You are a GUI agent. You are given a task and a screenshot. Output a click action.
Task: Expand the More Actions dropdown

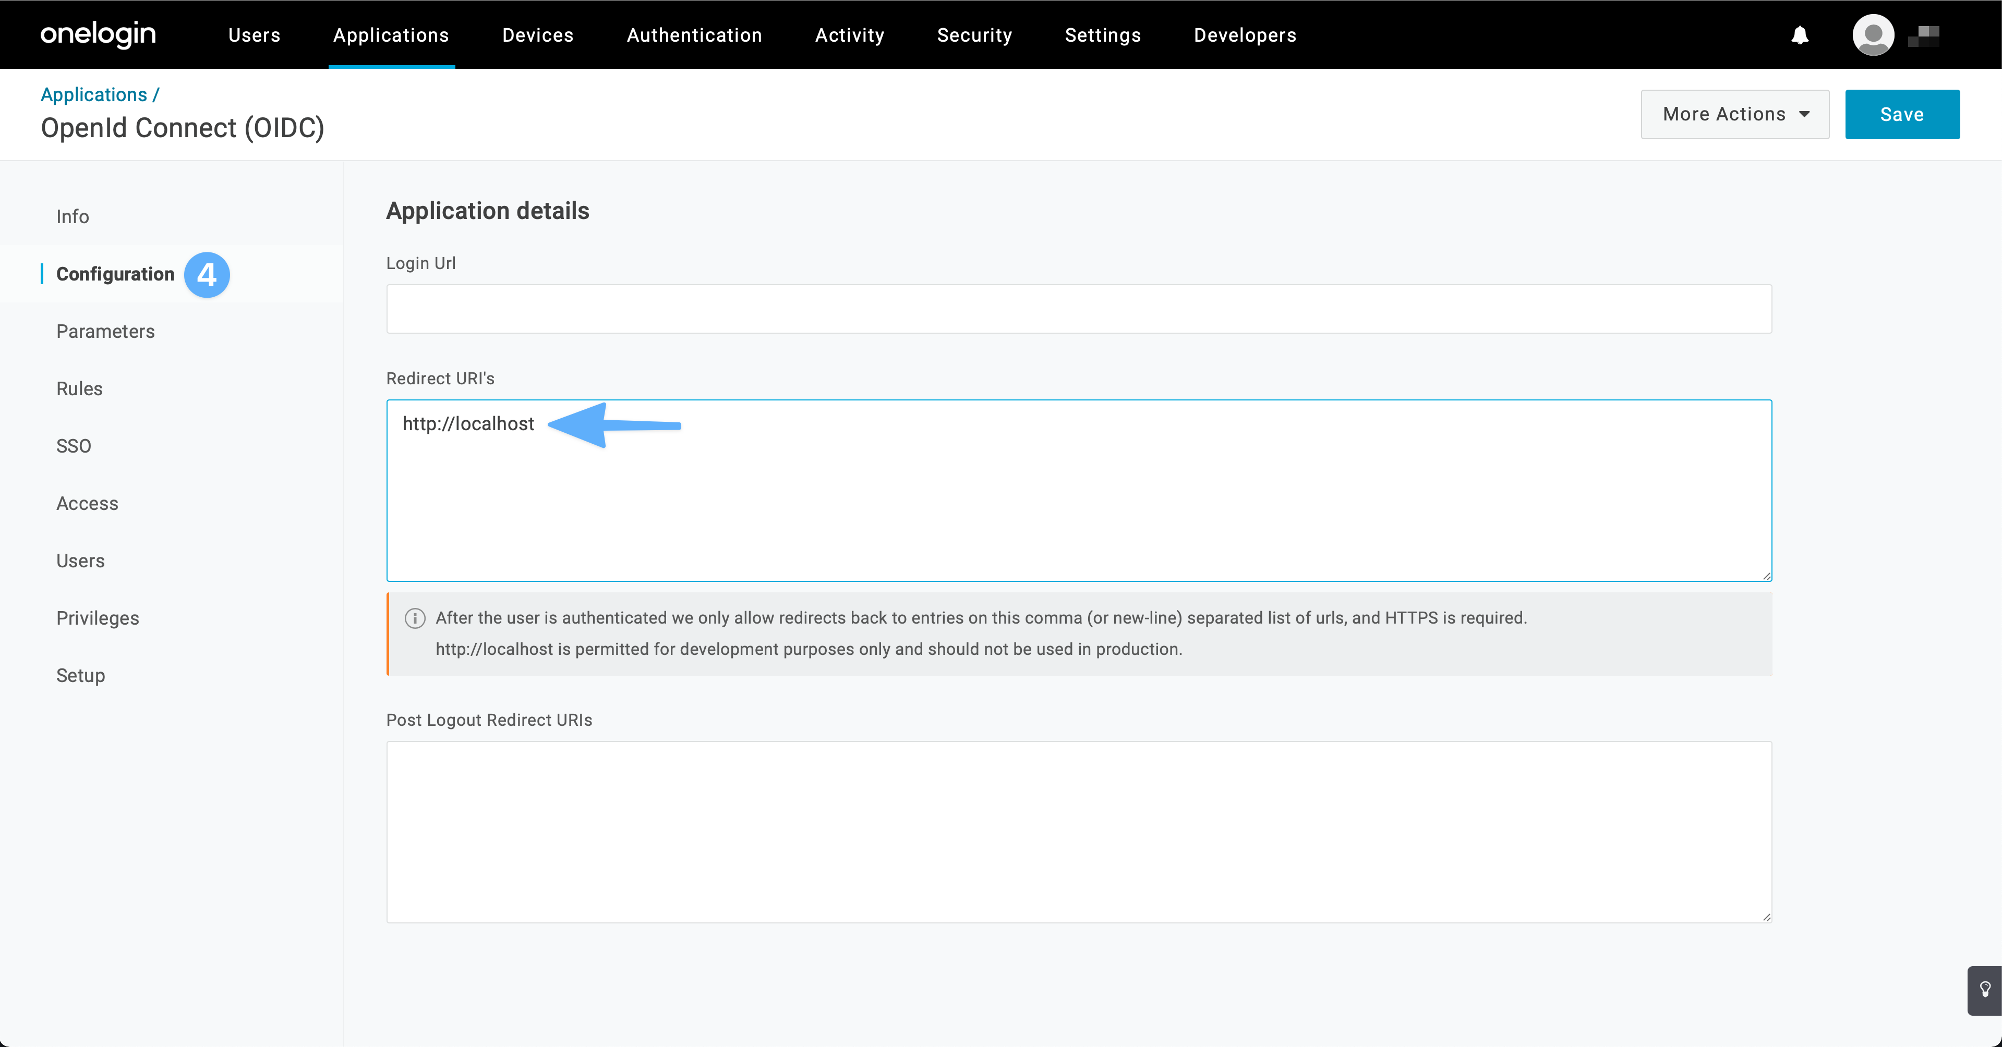point(1734,114)
